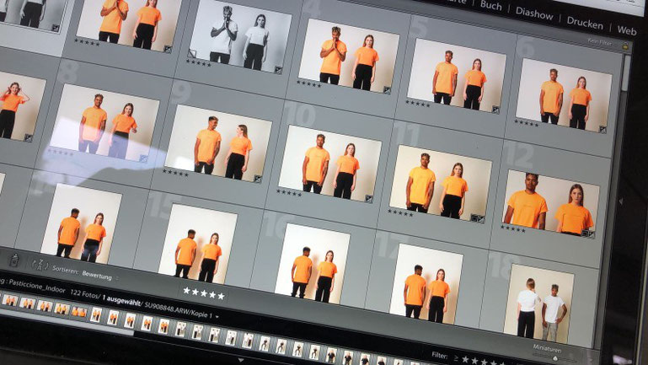Select the white T-shirt photo in cell 18
The height and width of the screenshot is (365, 648).
point(538,305)
